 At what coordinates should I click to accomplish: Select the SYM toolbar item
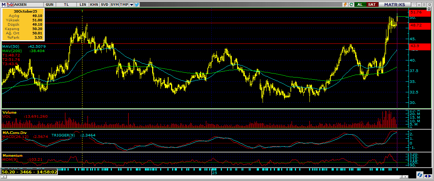point(114,4)
